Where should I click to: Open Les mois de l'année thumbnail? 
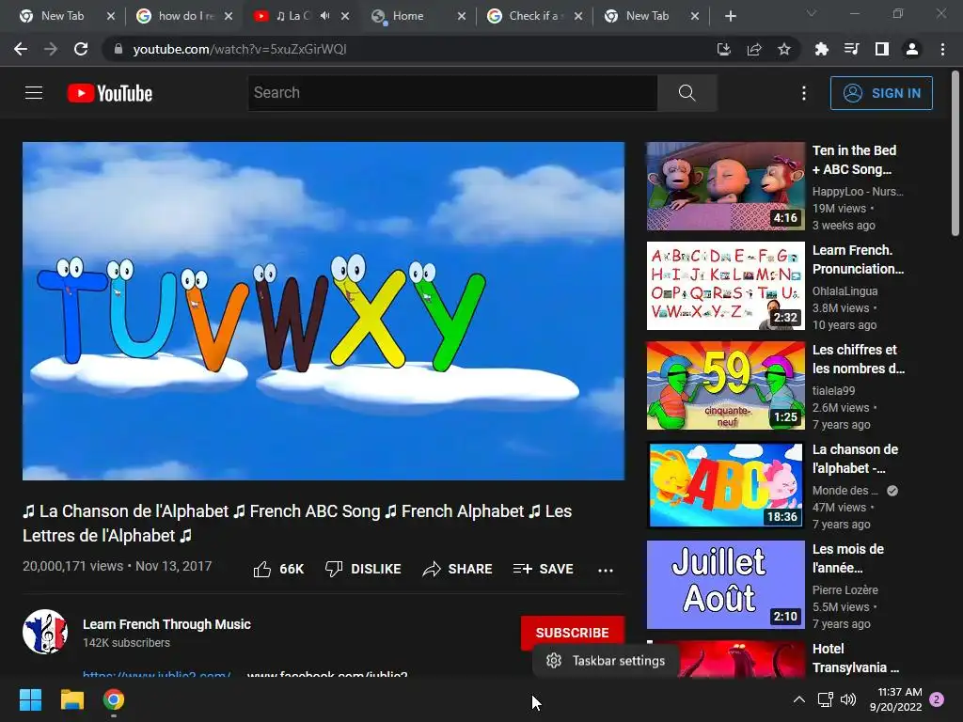[x=725, y=585]
